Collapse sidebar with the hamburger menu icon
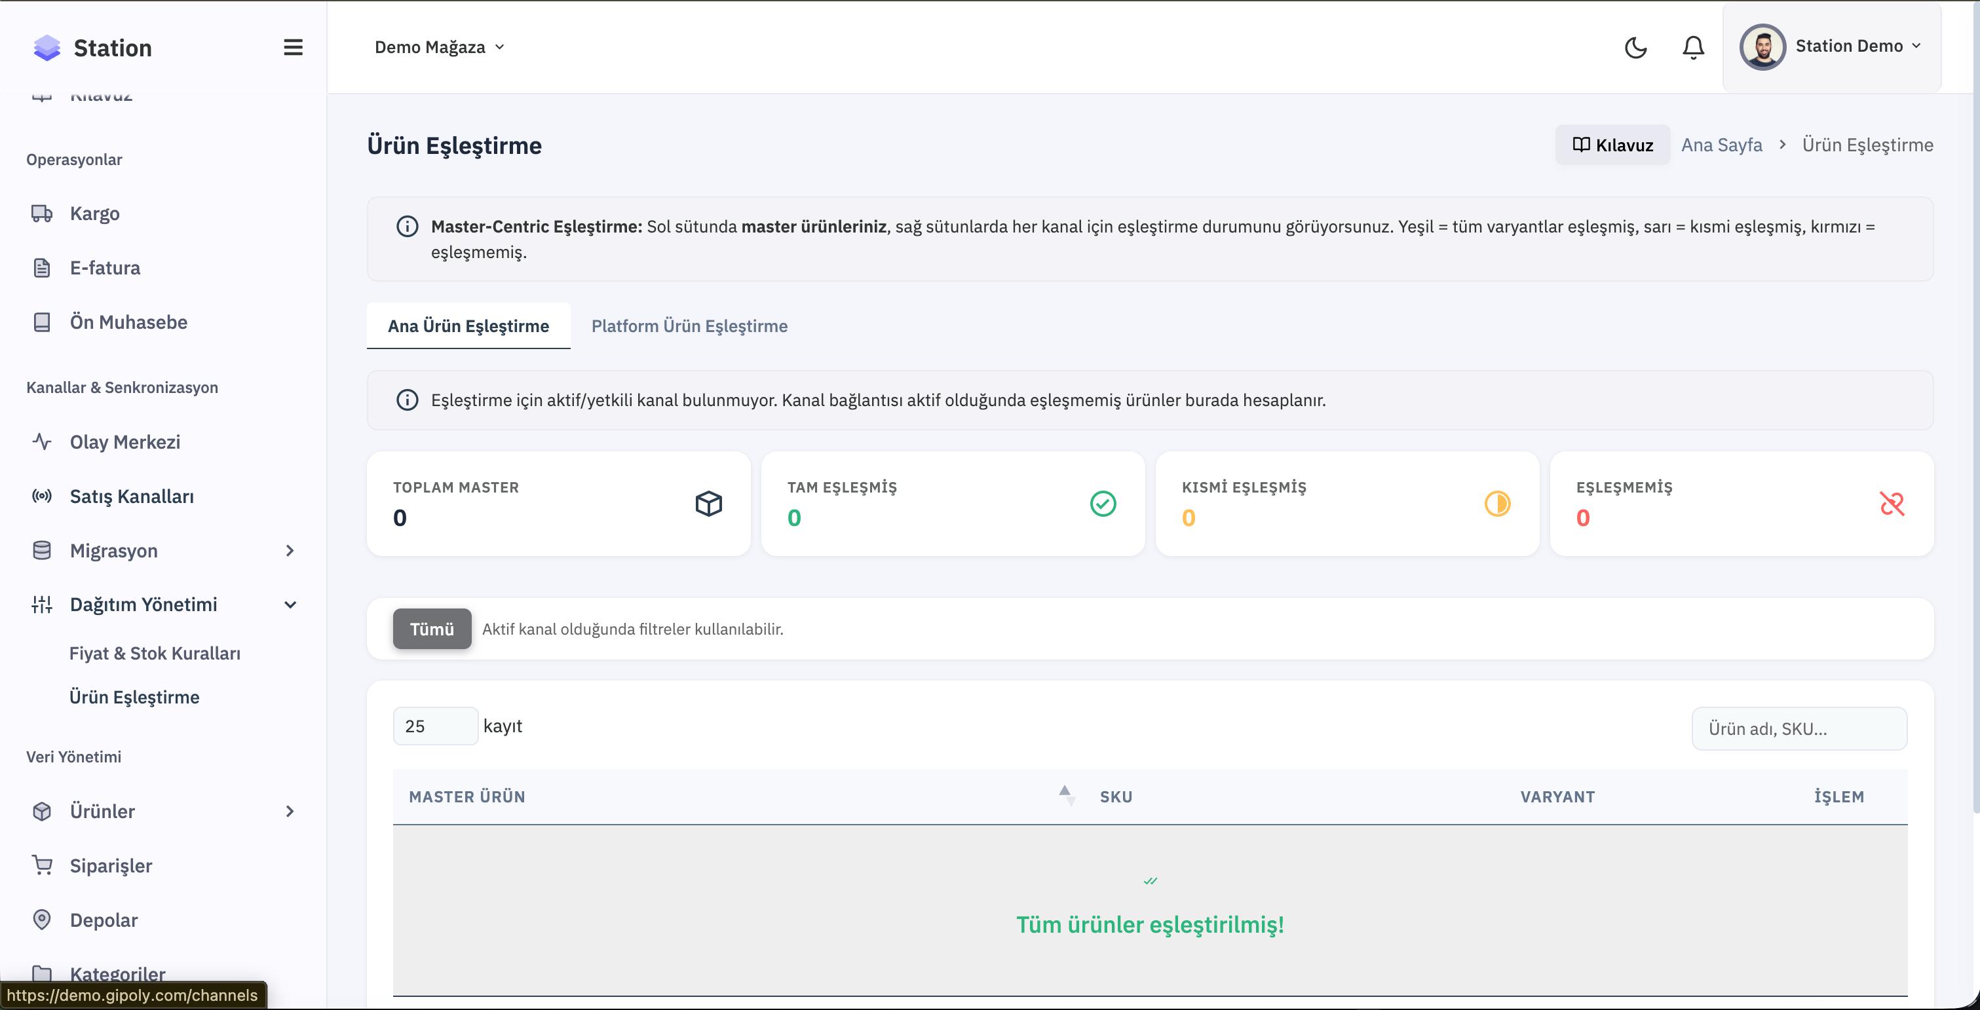 point(293,48)
